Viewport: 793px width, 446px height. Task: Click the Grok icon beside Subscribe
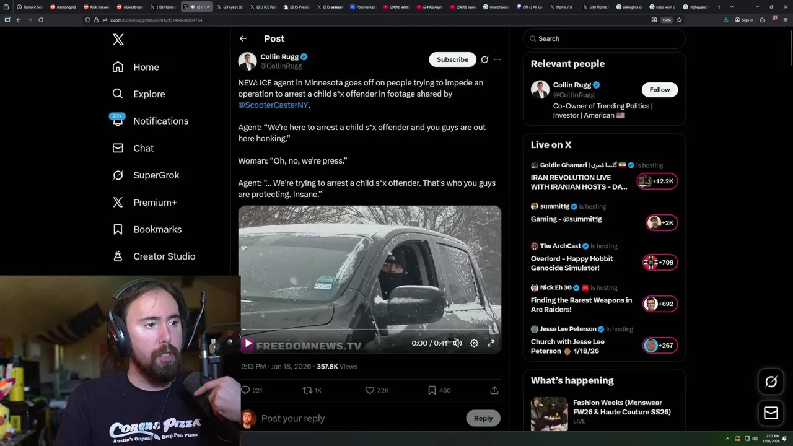coord(484,59)
